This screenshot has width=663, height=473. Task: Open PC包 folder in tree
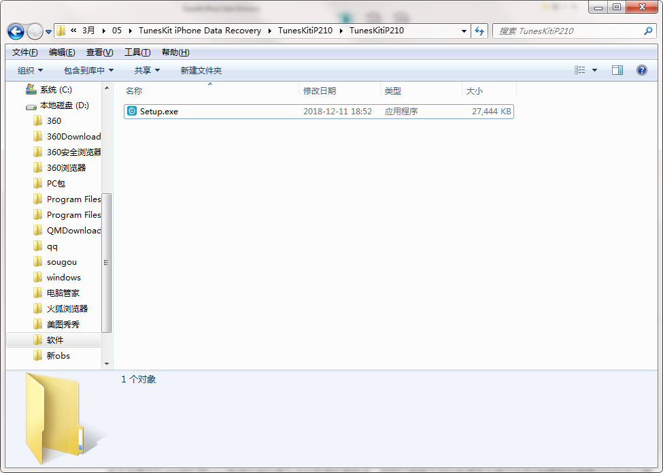(x=56, y=184)
